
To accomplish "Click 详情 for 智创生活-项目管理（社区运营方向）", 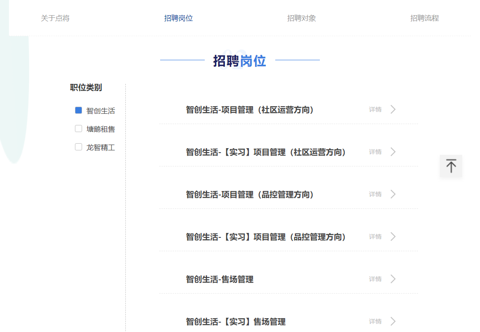I will 375,109.
